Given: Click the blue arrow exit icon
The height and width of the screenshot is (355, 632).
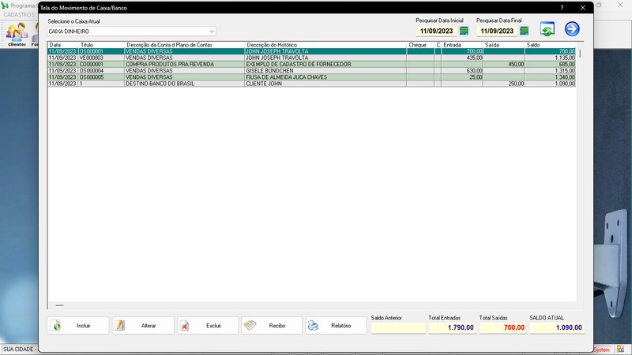Looking at the screenshot, I should 572,29.
